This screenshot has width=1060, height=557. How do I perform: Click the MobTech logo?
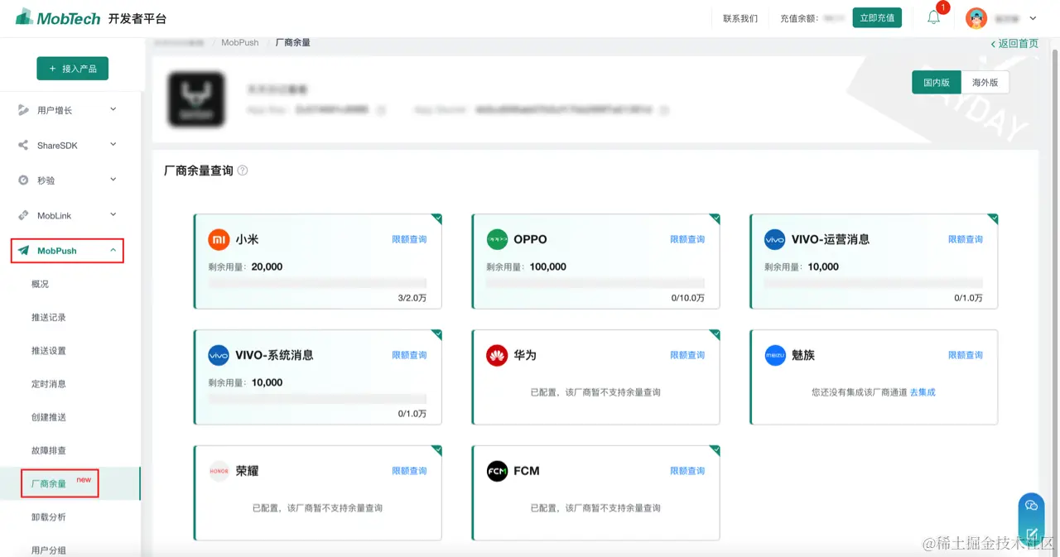tap(58, 17)
